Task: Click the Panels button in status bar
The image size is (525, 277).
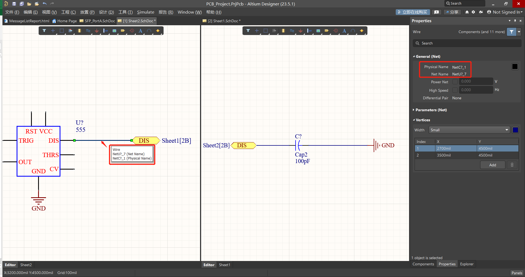Action: pyautogui.click(x=517, y=273)
